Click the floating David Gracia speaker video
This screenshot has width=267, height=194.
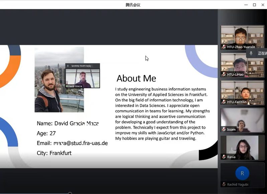(83, 76)
